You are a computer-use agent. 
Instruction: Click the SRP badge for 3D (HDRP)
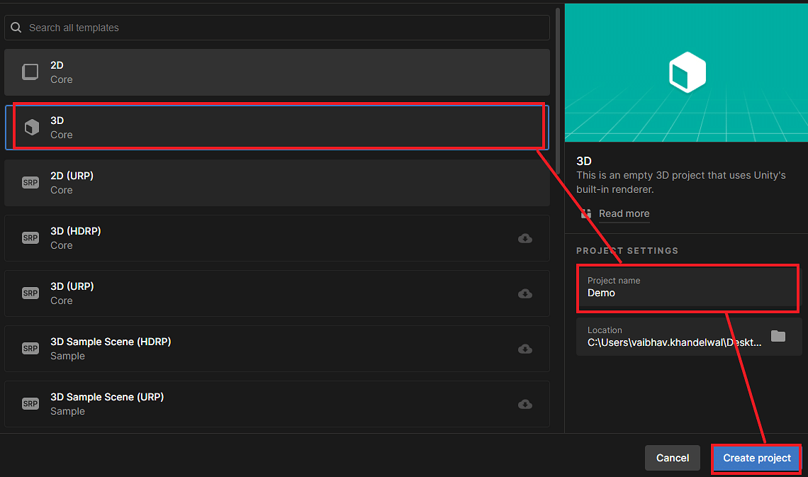[30, 238]
